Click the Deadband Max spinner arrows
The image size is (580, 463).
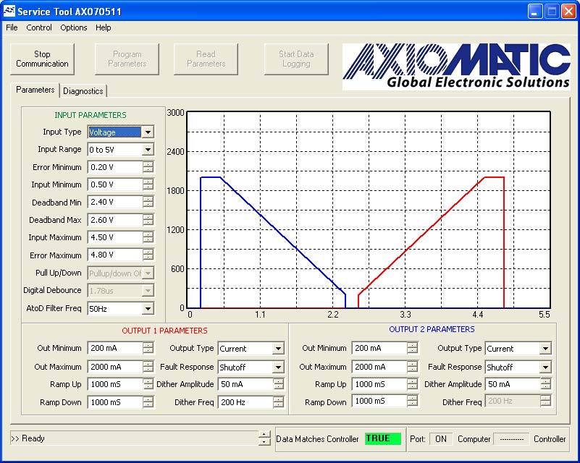(x=148, y=220)
